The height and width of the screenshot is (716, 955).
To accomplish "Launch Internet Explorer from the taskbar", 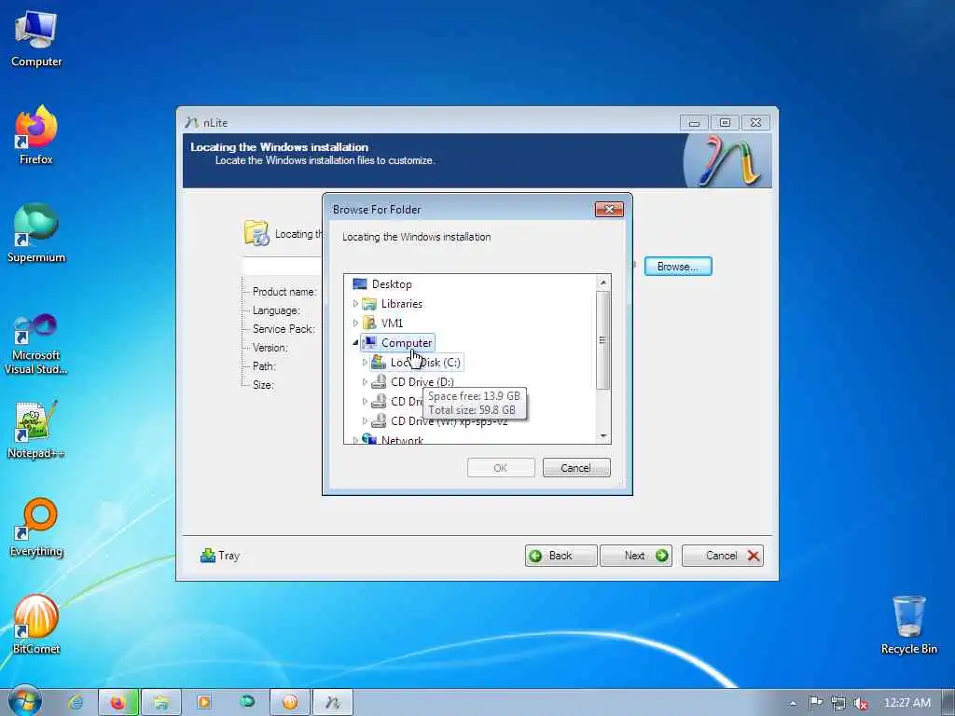I will click(76, 703).
